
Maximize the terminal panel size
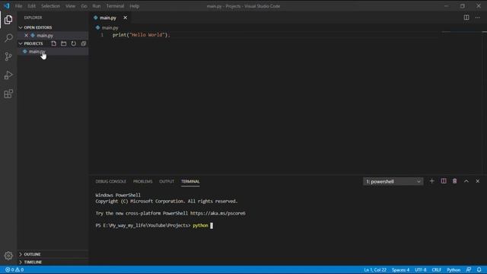pos(466,181)
